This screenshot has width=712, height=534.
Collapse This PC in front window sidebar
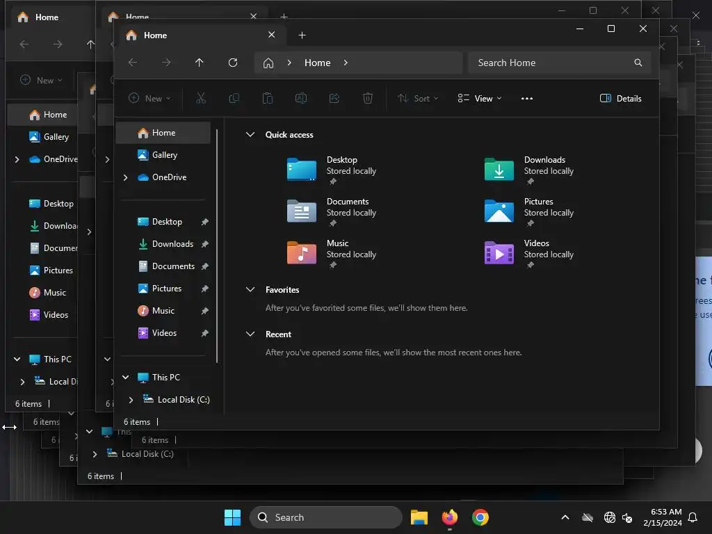tap(125, 378)
